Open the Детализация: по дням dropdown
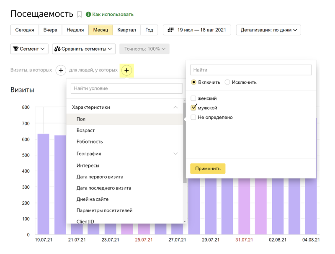Viewport: 335px width, 254px height. pyautogui.click(x=268, y=30)
